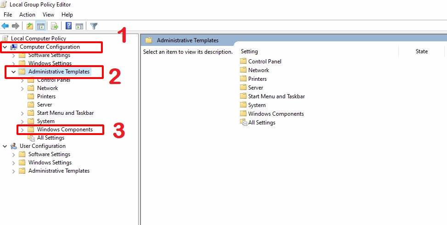Image resolution: width=447 pixels, height=225 pixels.
Task: Select Windows Settings under User Configuration
Action: [50, 163]
